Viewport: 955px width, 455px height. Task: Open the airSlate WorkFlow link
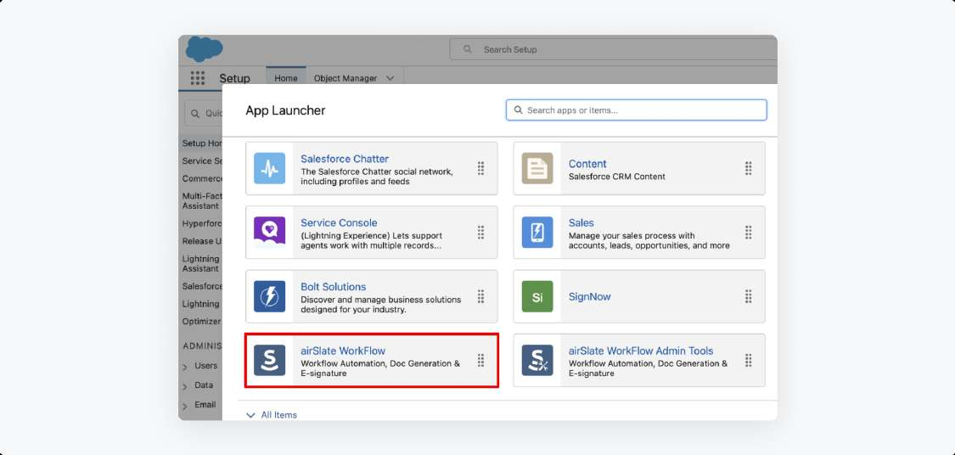343,351
